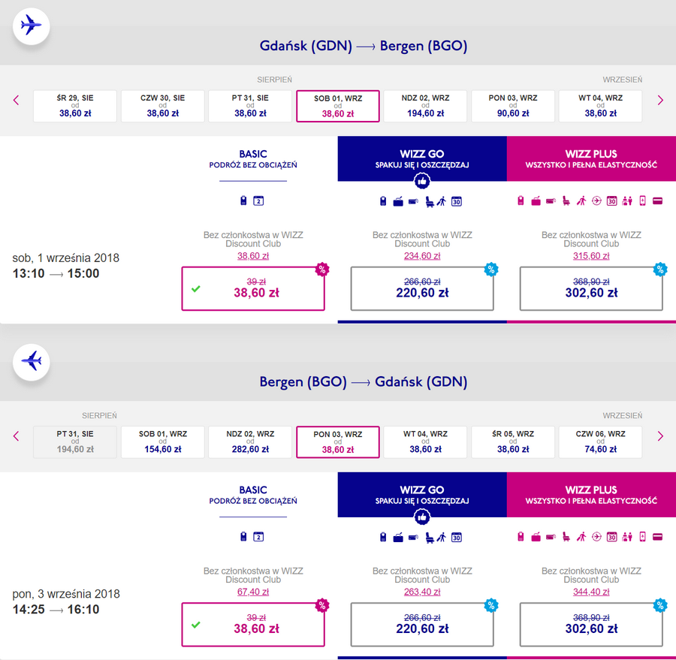Screen dimensions: 676x660
Task: Click the thumbs-up icon on outbound WIZZ GO
Action: tap(422, 181)
